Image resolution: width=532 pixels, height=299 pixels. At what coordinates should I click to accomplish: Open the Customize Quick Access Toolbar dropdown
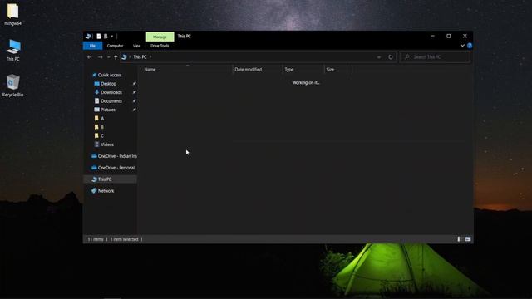point(112,37)
